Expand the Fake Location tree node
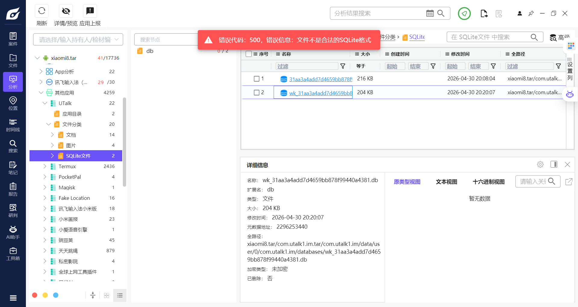This screenshot has width=578, height=307. (45, 198)
